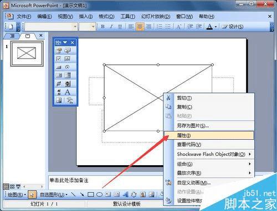
Task: Open the 幻灯片放映(D) menu
Action: pyautogui.click(x=156, y=17)
